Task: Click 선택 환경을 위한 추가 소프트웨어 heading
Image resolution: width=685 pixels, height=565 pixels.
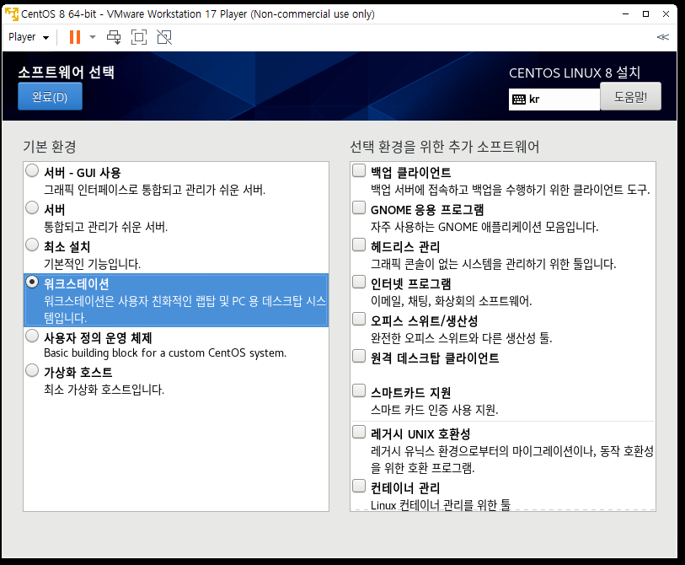Action: point(445,147)
